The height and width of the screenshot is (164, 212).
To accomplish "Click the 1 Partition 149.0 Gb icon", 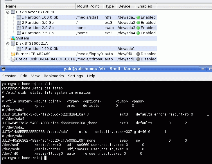I will pos(19,49).
